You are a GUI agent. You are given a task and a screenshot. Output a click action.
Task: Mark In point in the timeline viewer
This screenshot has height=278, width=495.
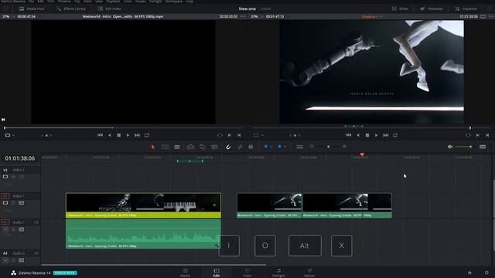coord(478,135)
